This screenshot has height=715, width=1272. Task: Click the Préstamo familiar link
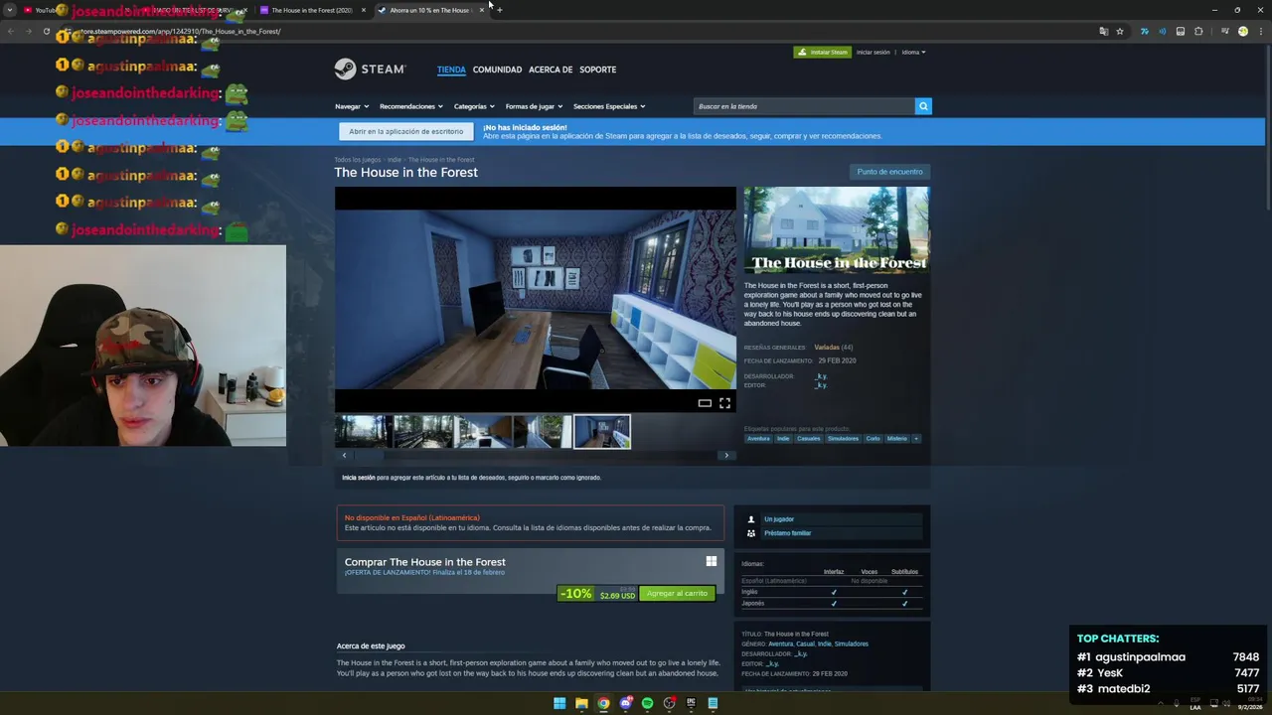click(787, 533)
